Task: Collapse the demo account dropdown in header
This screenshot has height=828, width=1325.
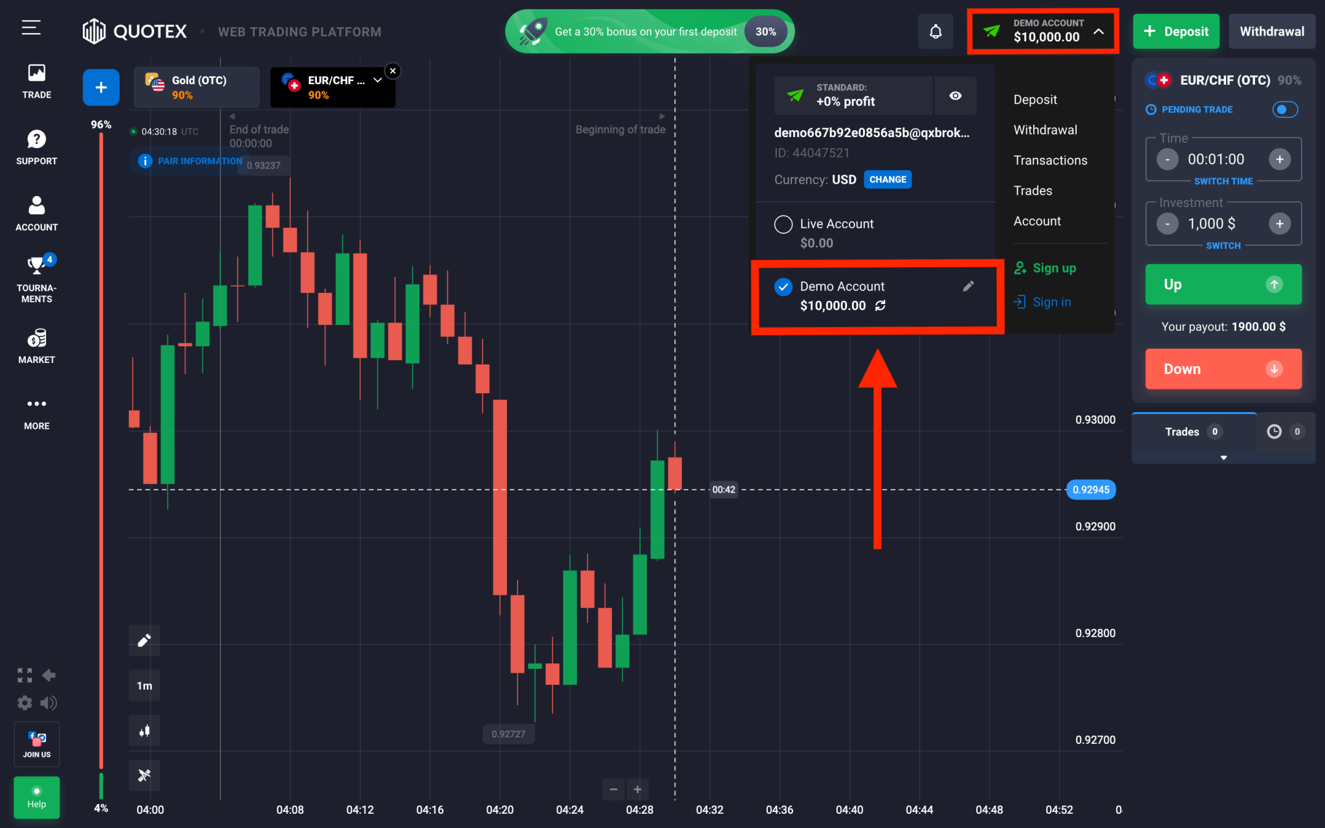Action: pos(1098,31)
